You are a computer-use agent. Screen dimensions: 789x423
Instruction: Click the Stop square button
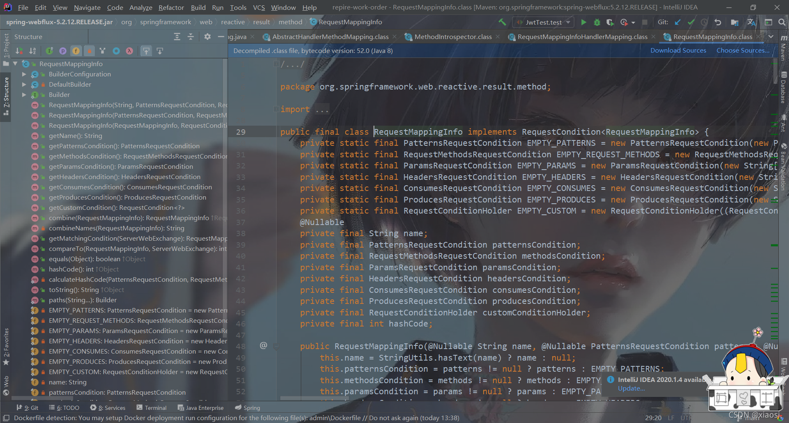click(x=645, y=22)
